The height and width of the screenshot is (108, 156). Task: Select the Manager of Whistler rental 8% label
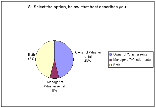[55, 86]
